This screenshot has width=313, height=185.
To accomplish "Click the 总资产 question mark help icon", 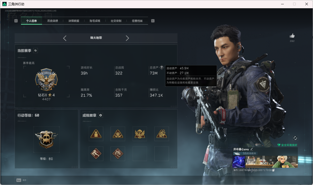I will click(x=162, y=68).
